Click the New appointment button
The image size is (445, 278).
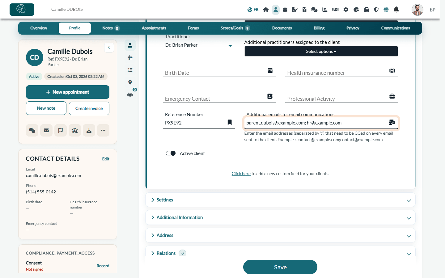point(68,92)
